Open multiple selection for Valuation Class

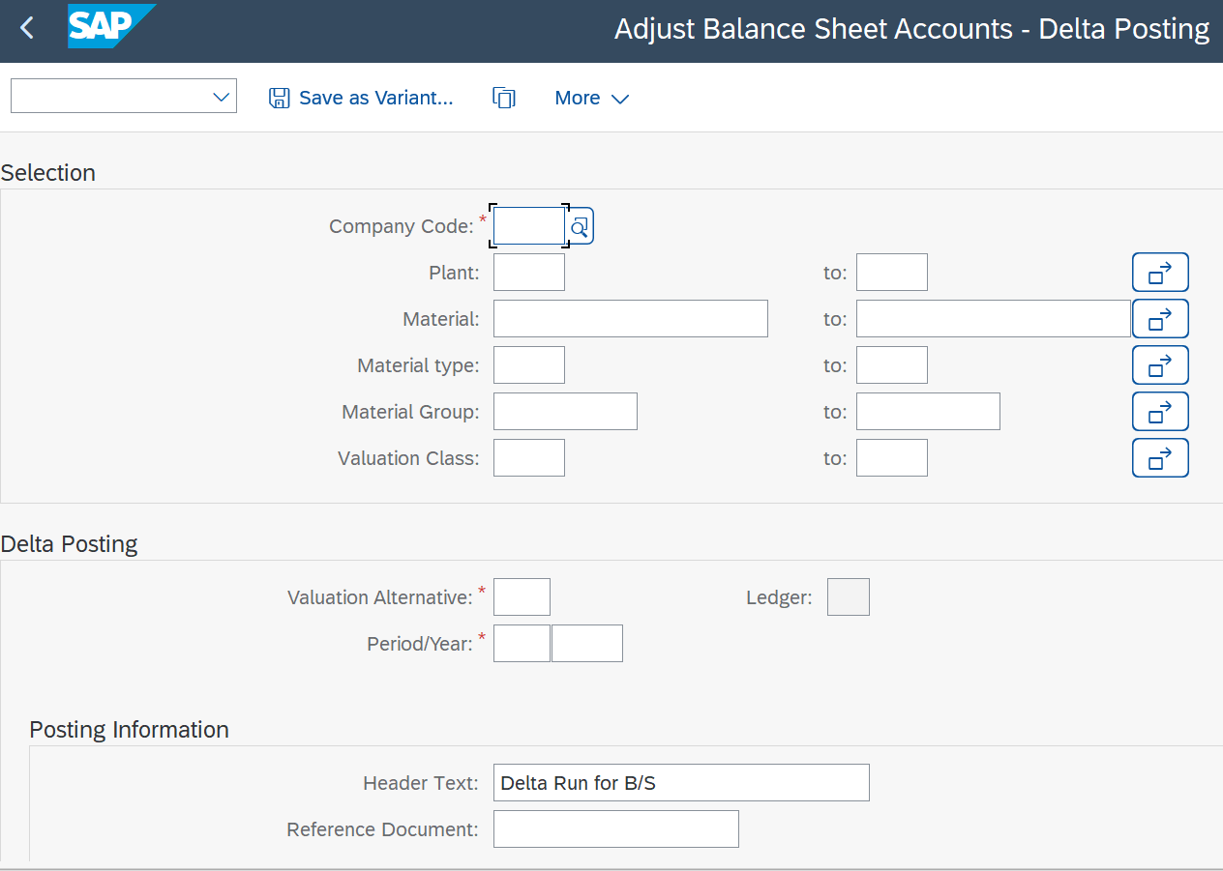click(1160, 457)
